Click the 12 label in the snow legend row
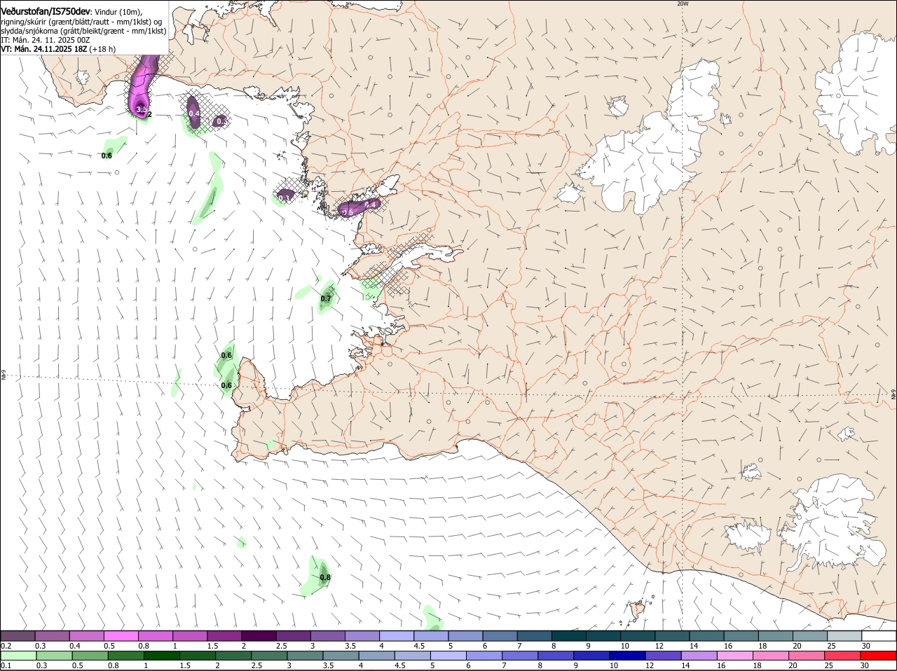This screenshot has width=897, height=671. [659, 646]
